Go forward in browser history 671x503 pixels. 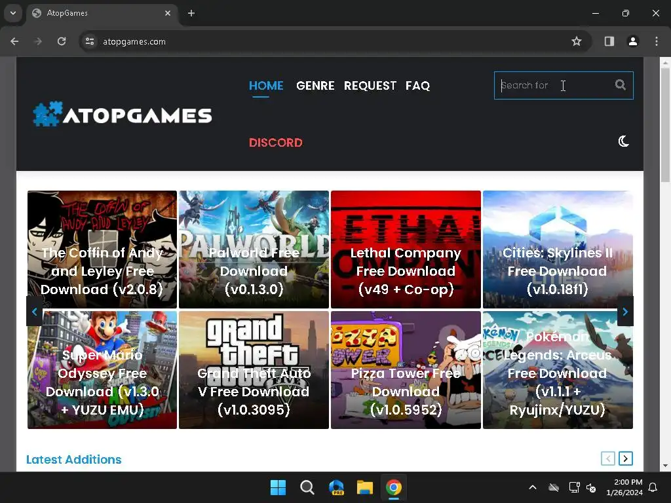click(x=38, y=41)
